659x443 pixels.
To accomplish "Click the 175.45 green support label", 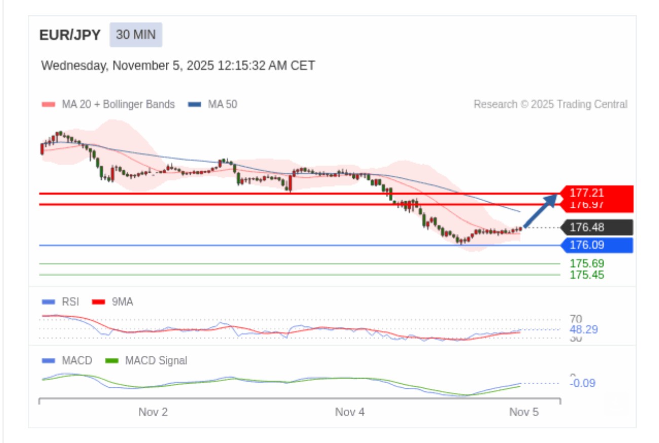I will [x=587, y=275].
